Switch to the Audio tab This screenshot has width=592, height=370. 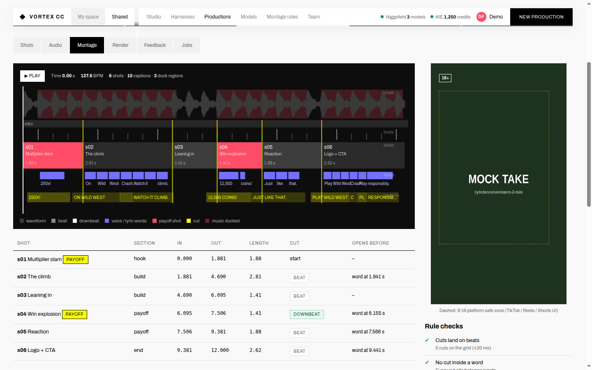point(55,45)
